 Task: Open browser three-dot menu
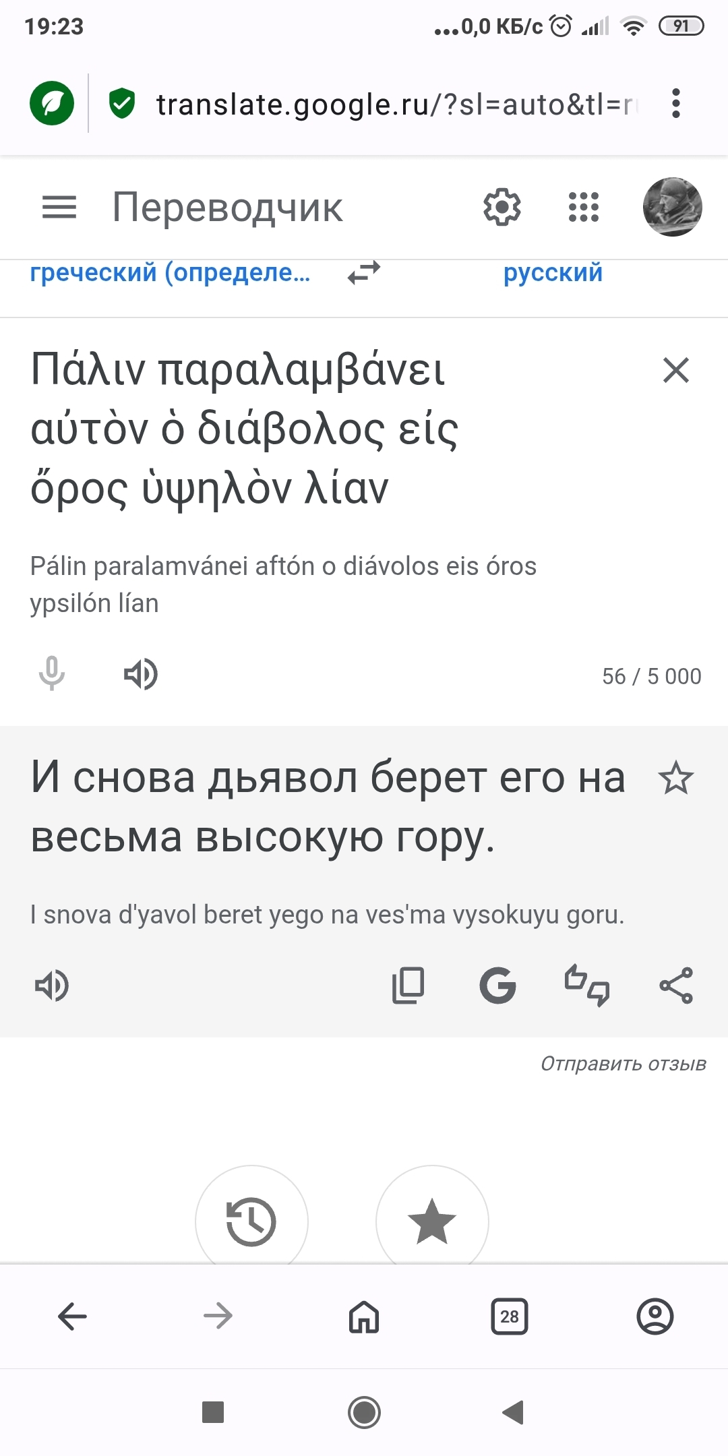tap(676, 104)
